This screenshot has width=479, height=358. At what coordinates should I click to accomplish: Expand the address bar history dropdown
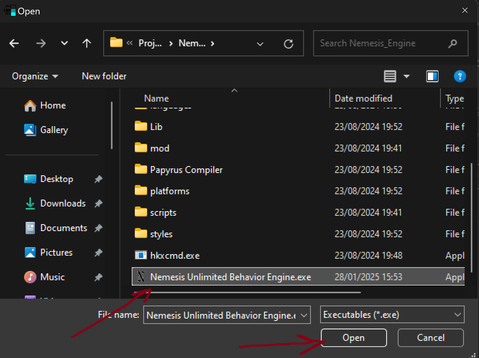point(260,44)
